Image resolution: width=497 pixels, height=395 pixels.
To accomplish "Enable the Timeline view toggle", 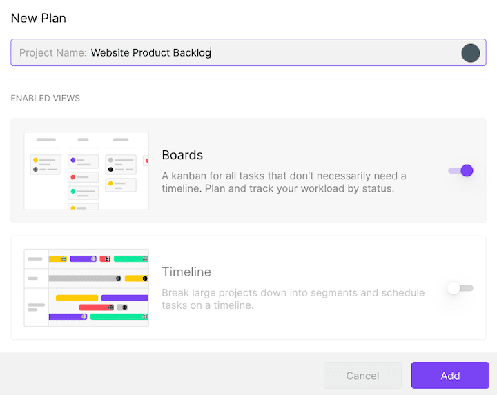I will [x=460, y=288].
